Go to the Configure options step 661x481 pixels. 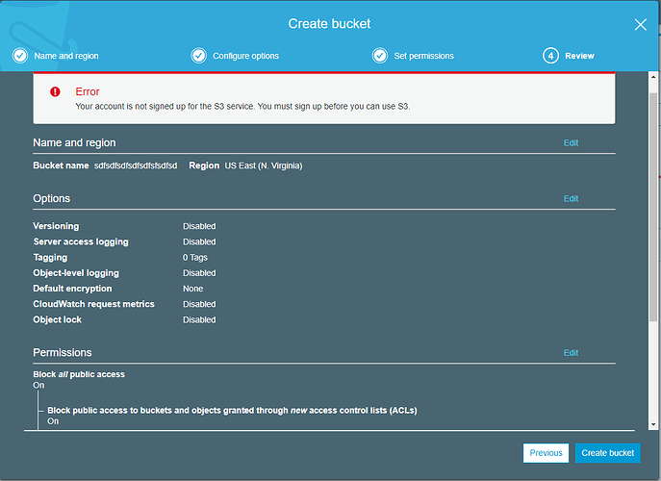[245, 56]
